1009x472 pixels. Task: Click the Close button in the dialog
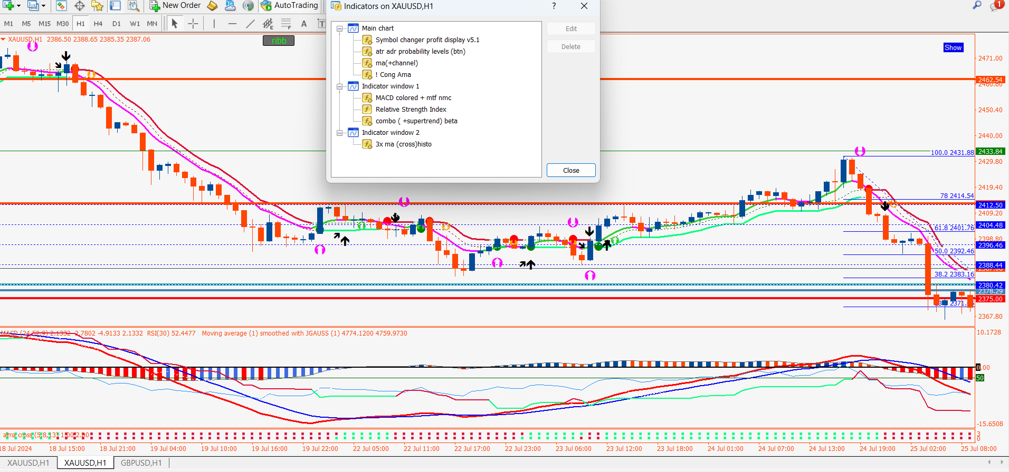[570, 170]
